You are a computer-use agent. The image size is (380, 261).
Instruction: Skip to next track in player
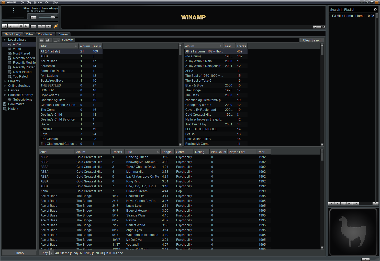[26, 26]
